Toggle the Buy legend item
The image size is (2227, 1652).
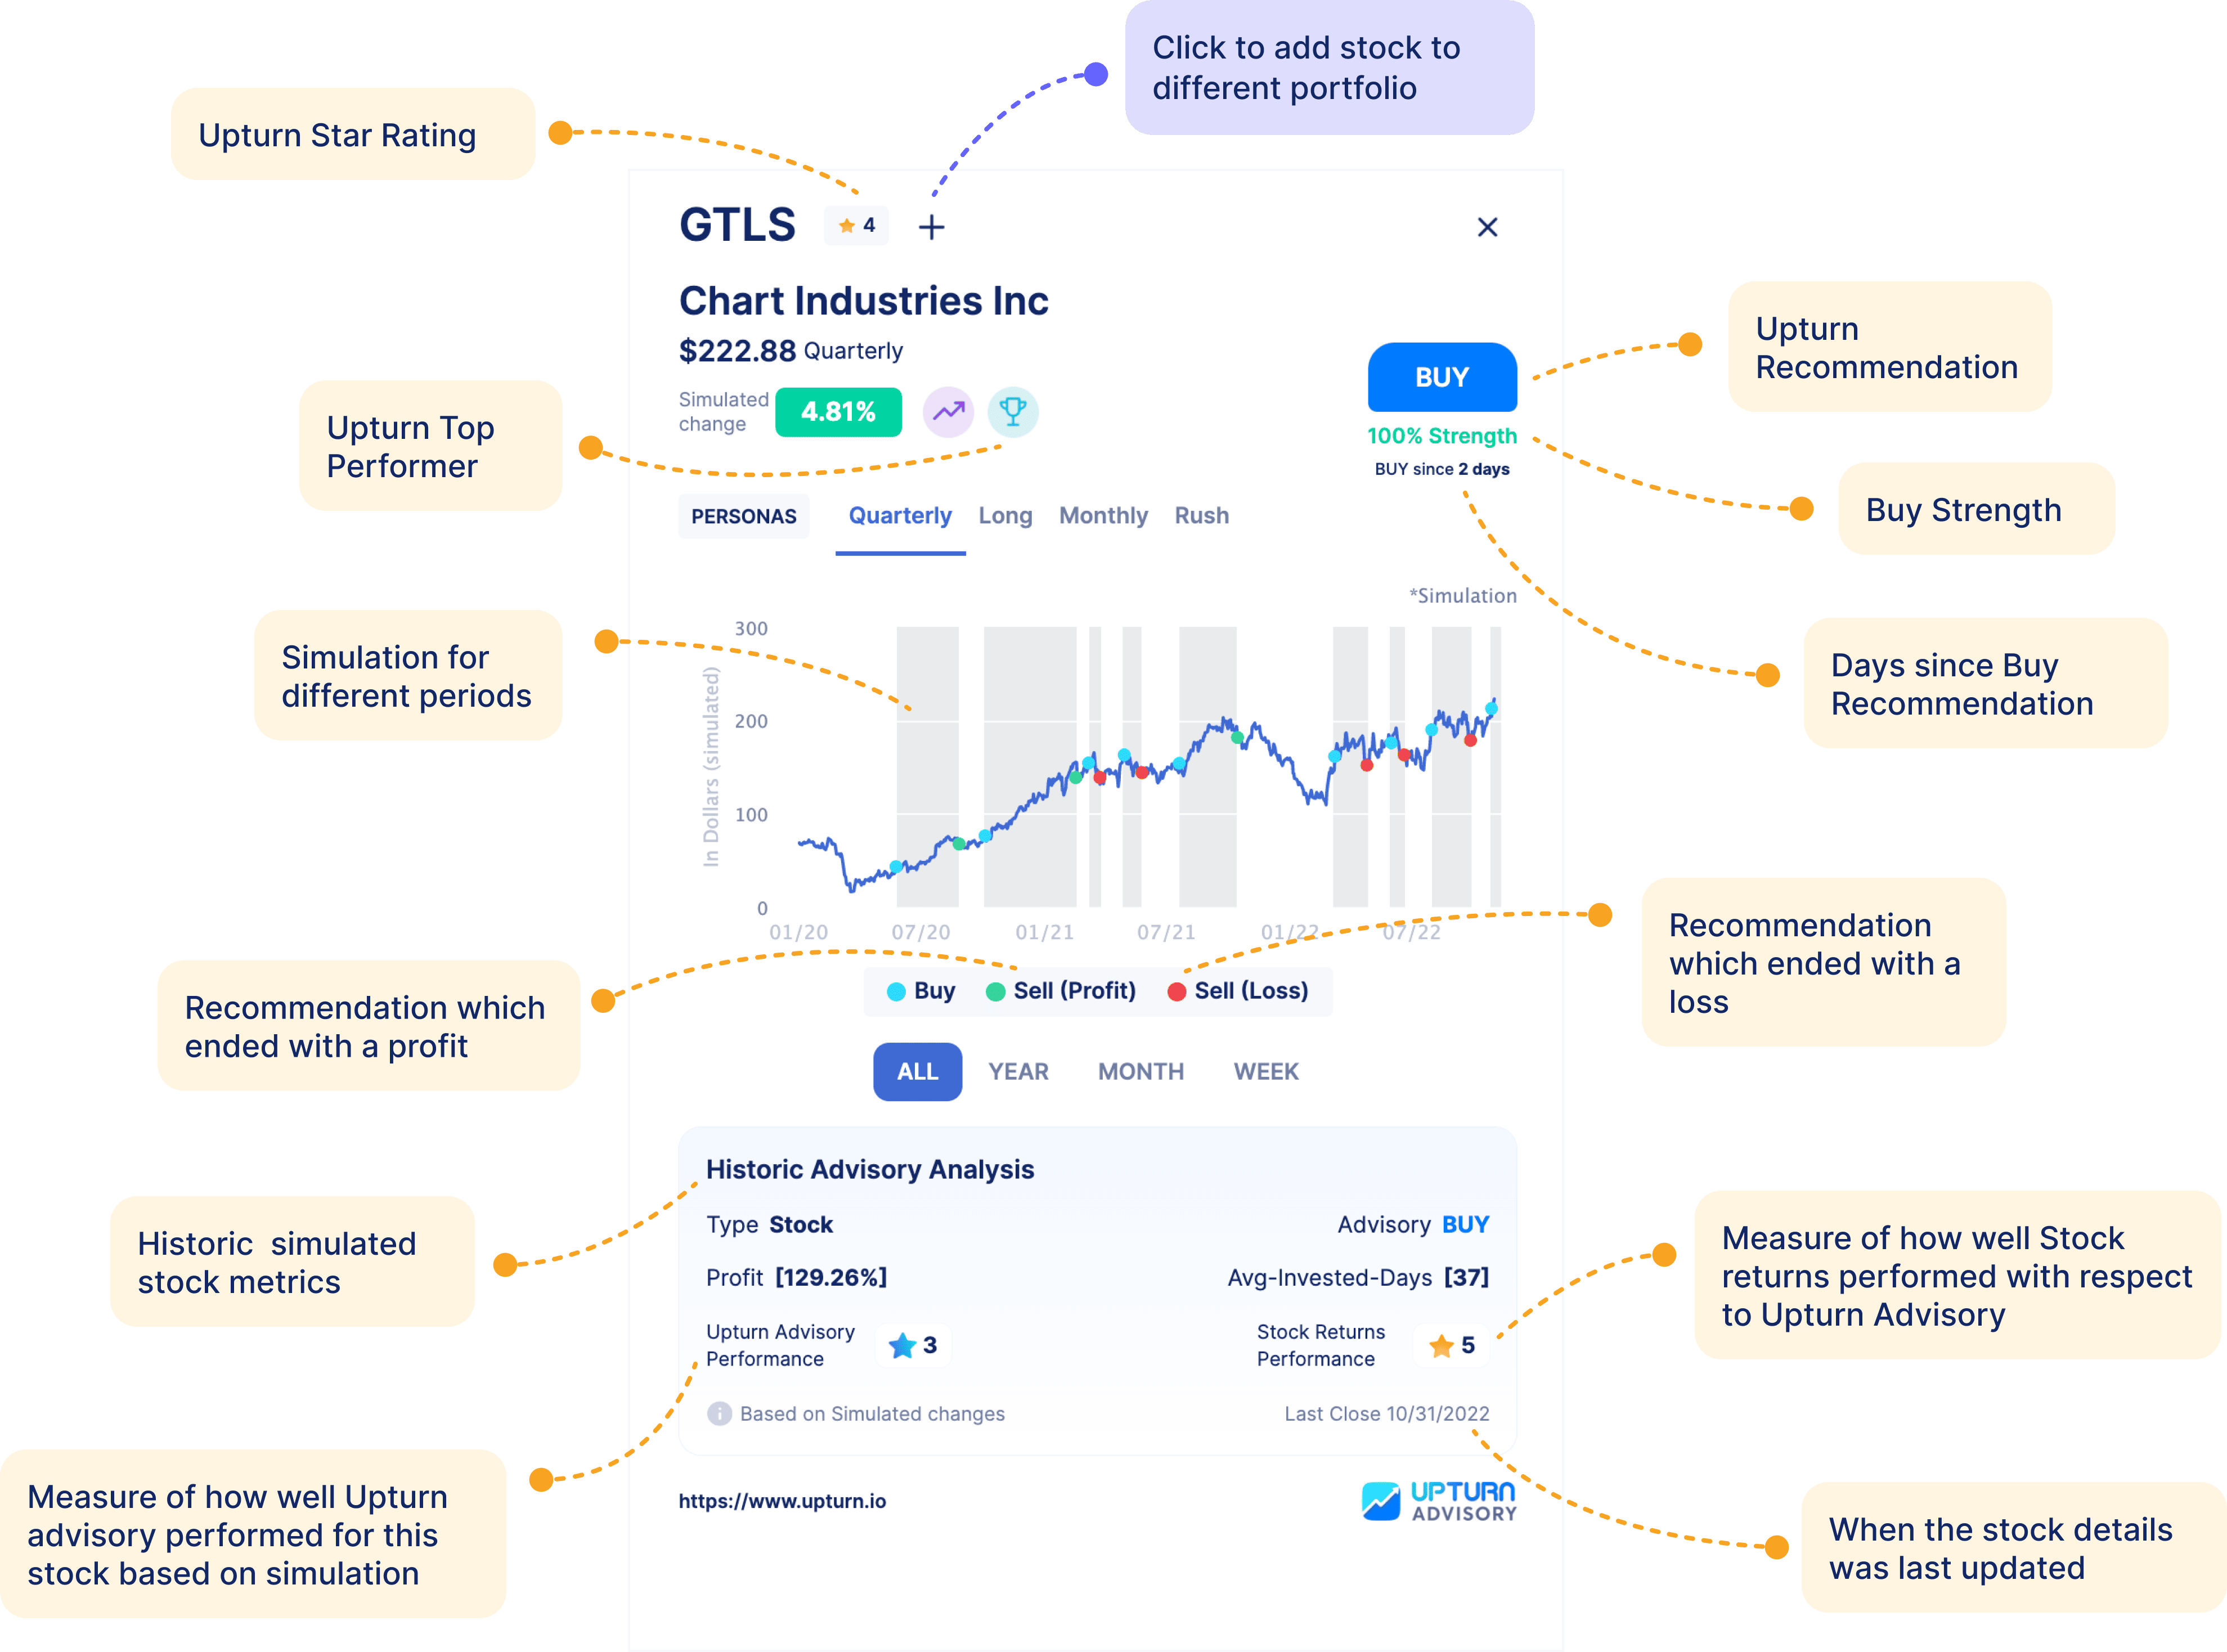(921, 991)
